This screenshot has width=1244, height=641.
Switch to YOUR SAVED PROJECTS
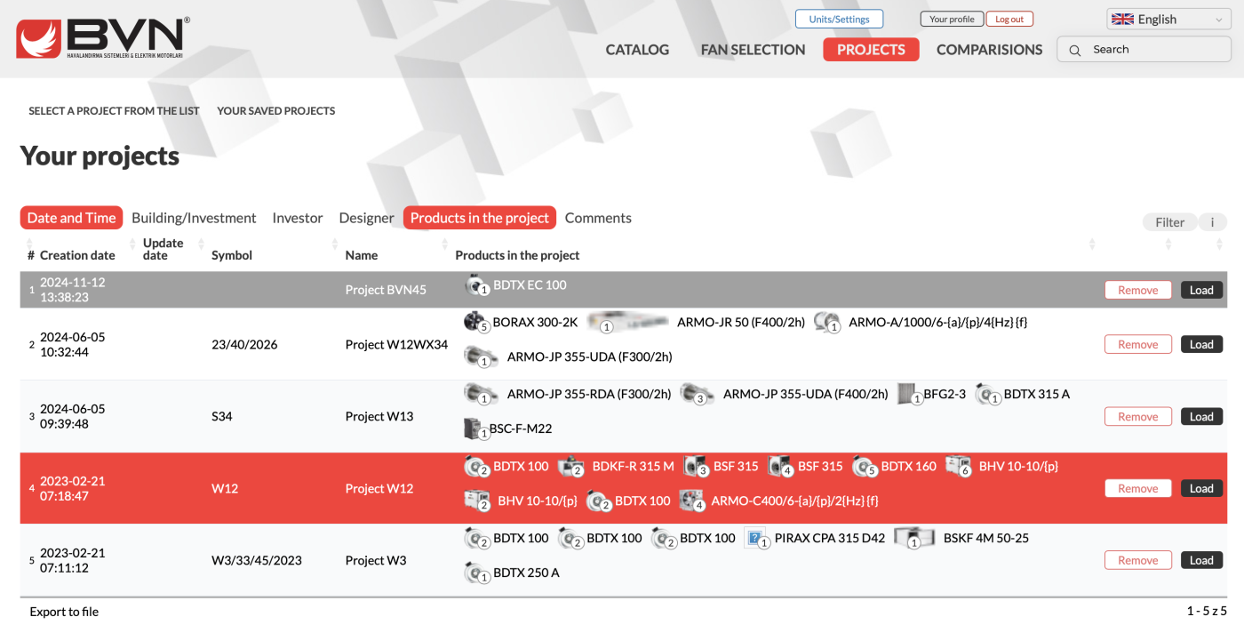pyautogui.click(x=276, y=111)
